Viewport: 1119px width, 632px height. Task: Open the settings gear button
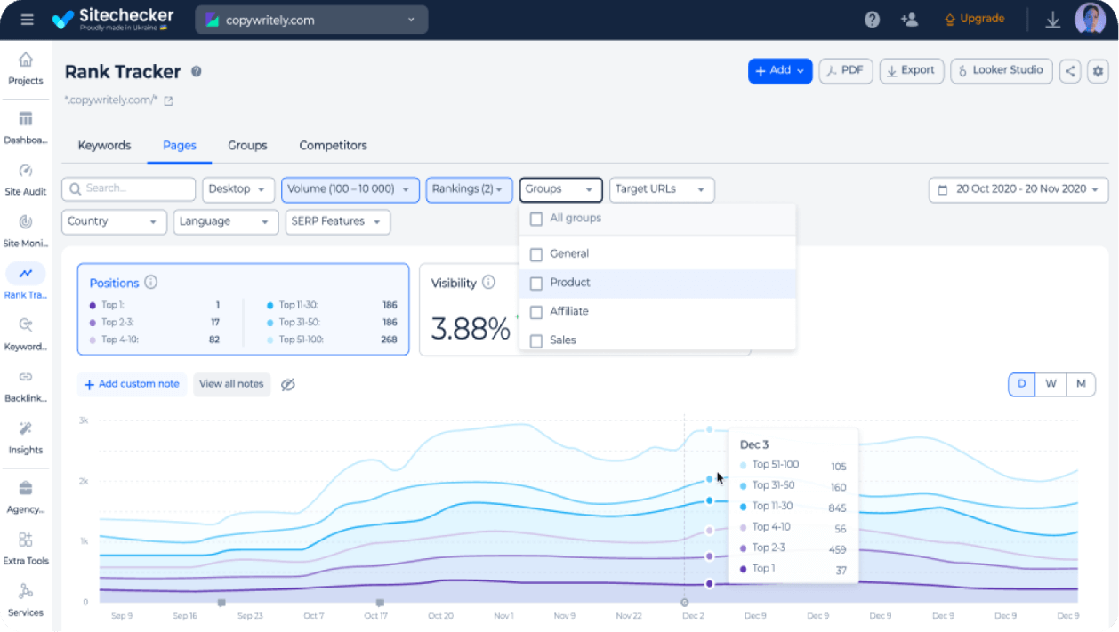coord(1098,71)
